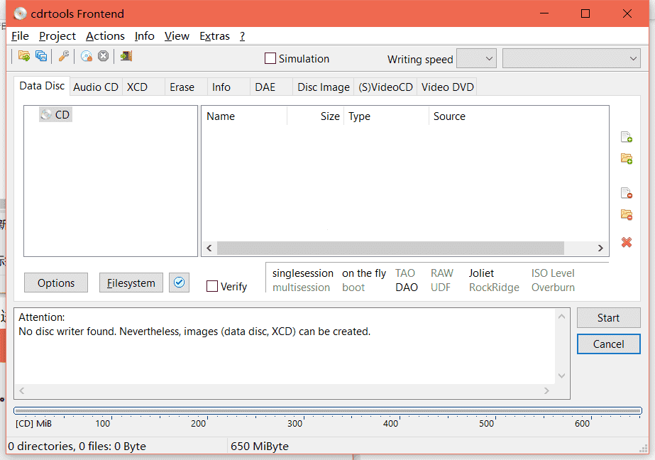655x460 pixels.
Task: Click the disc capacity usage bar
Action: tap(328, 411)
